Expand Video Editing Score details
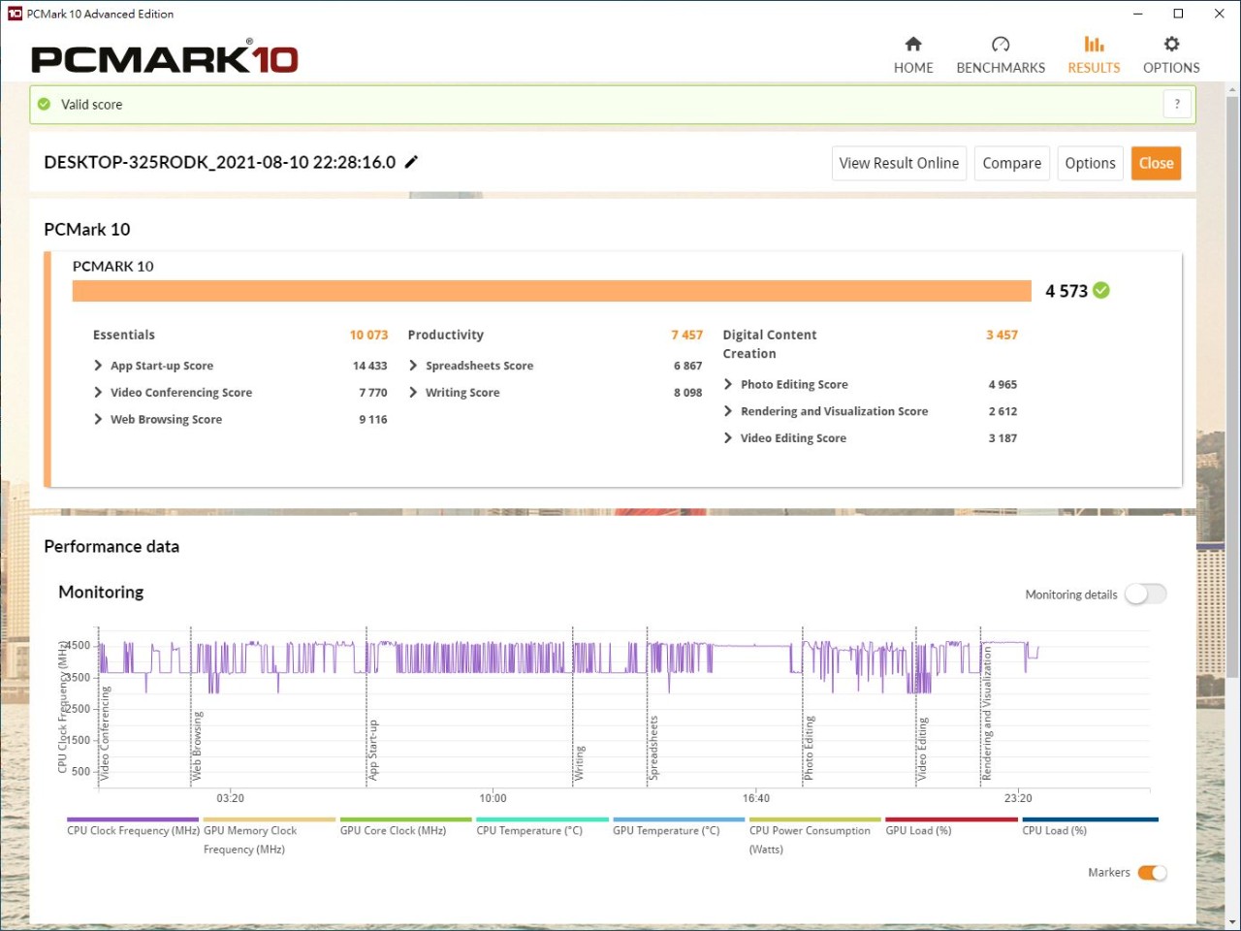The image size is (1241, 931). (728, 438)
